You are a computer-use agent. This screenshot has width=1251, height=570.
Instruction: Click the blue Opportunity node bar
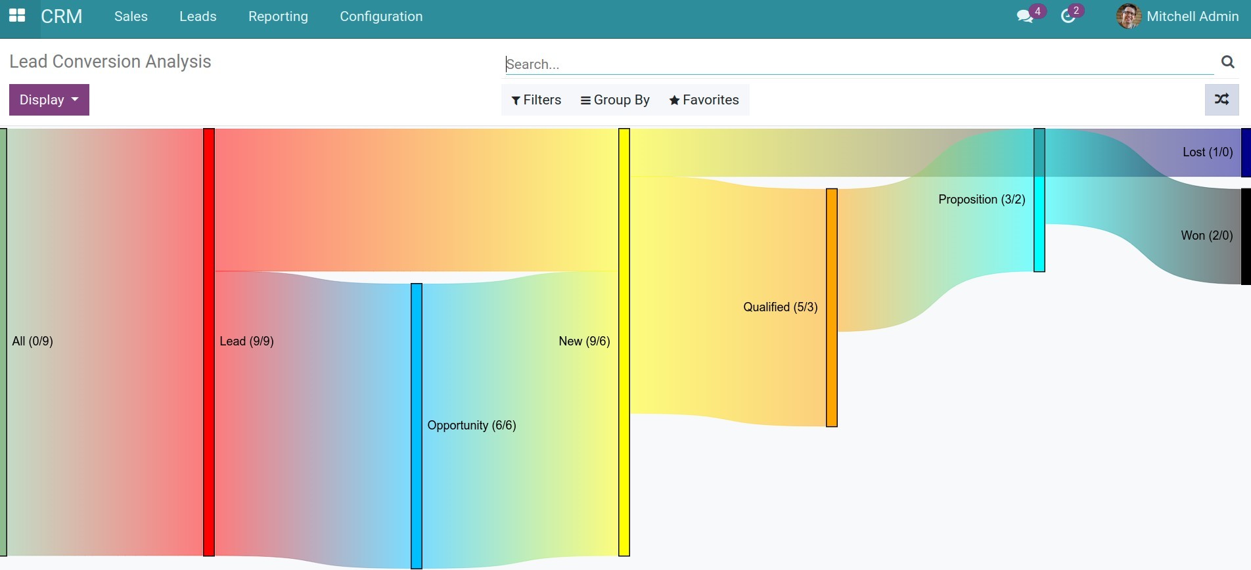(417, 426)
